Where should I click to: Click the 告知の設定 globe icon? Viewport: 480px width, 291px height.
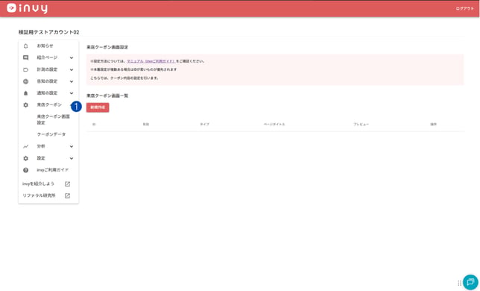(25, 81)
